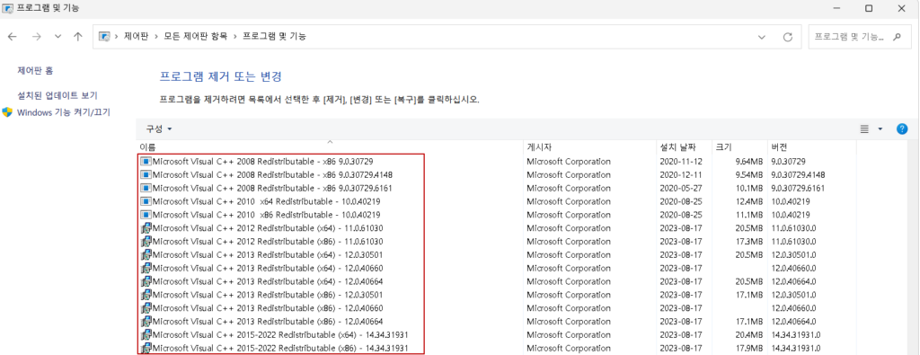This screenshot has height=355, width=920.
Task: Select Visual C++ 2010 x64 10.0.40219 icon
Action: coord(146,201)
